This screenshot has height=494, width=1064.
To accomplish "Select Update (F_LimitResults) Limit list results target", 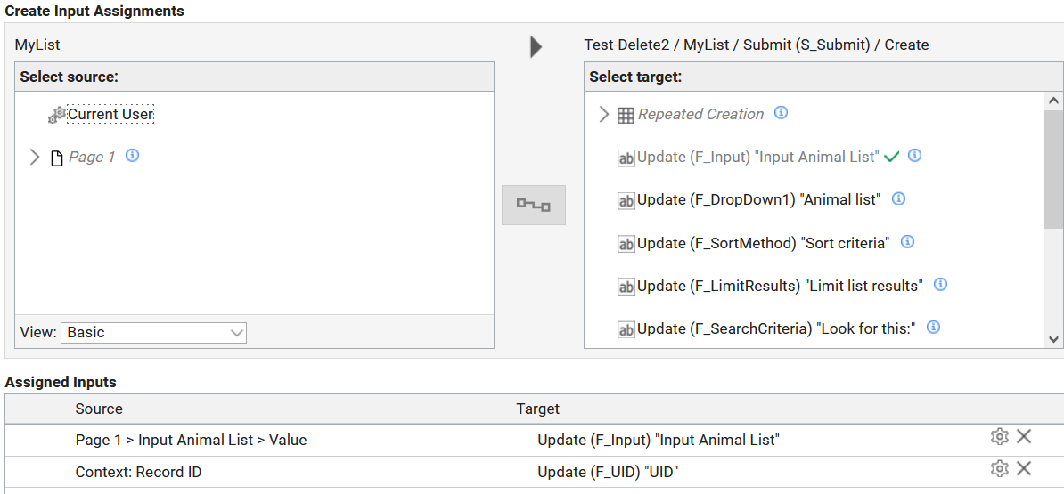I will 780,286.
